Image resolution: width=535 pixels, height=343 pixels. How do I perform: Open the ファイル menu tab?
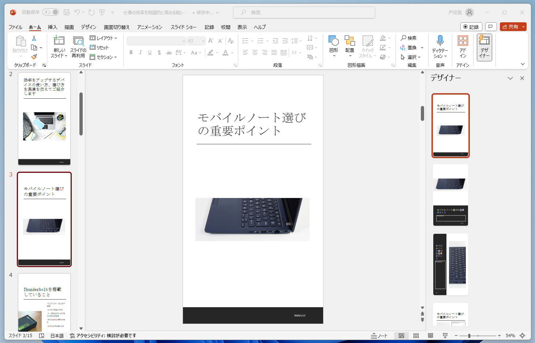[15, 27]
